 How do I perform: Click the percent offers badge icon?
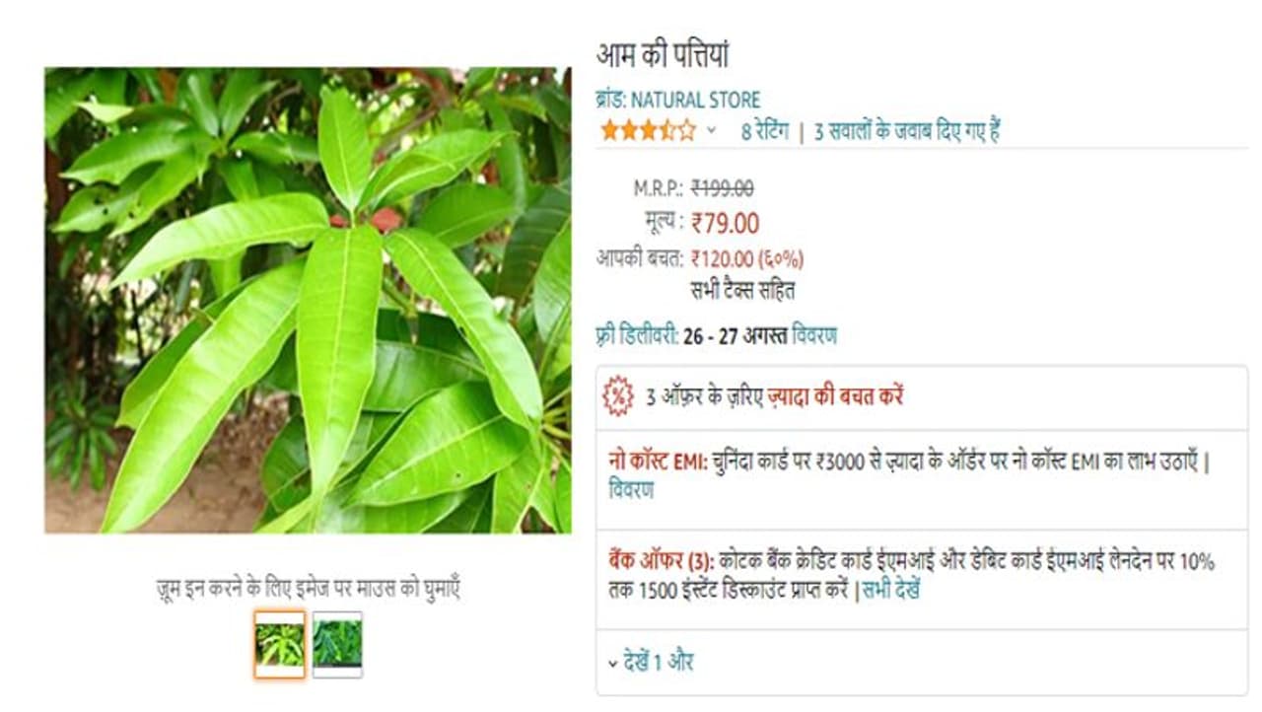coord(618,395)
